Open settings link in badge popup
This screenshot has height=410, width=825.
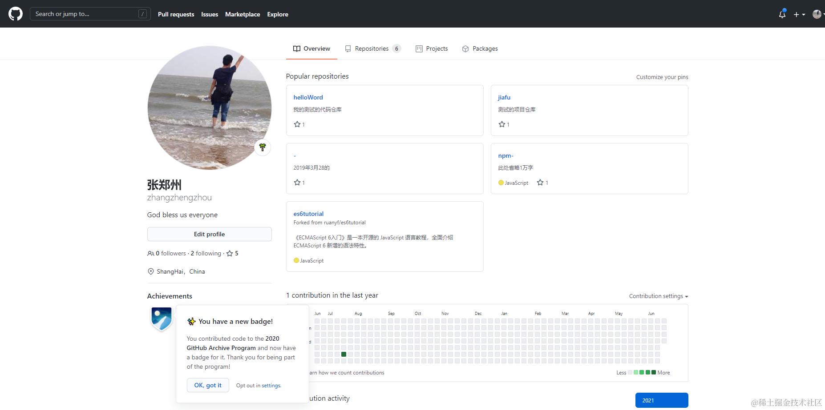pos(271,386)
